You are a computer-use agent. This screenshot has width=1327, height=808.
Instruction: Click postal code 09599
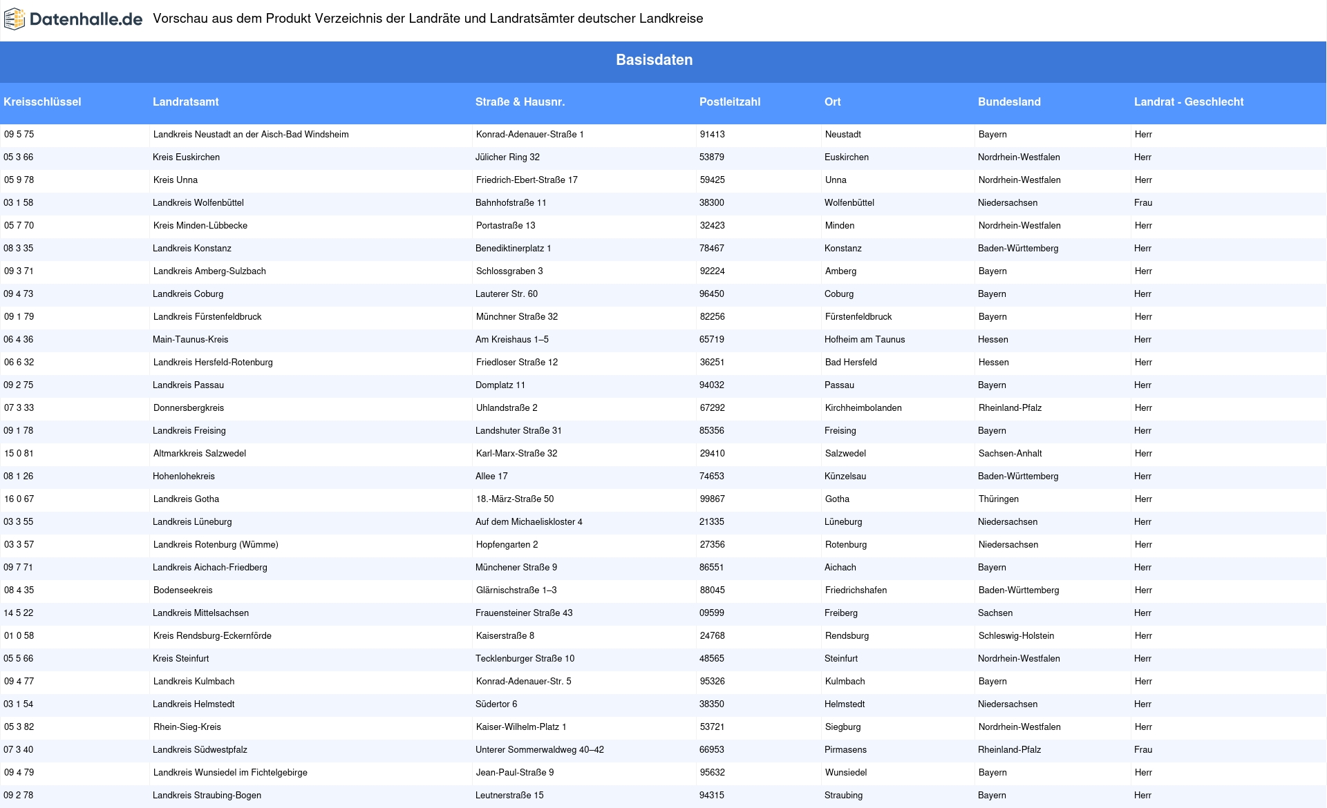(712, 613)
